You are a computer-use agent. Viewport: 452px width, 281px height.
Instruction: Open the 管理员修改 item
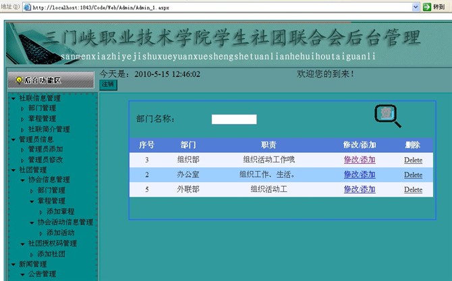[x=46, y=160]
